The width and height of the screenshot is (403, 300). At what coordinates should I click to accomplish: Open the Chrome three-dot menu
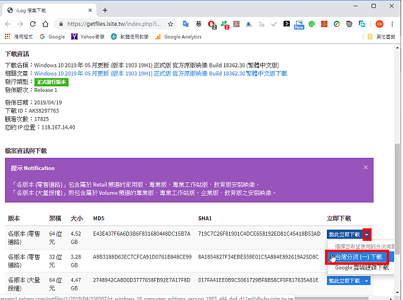(392, 24)
